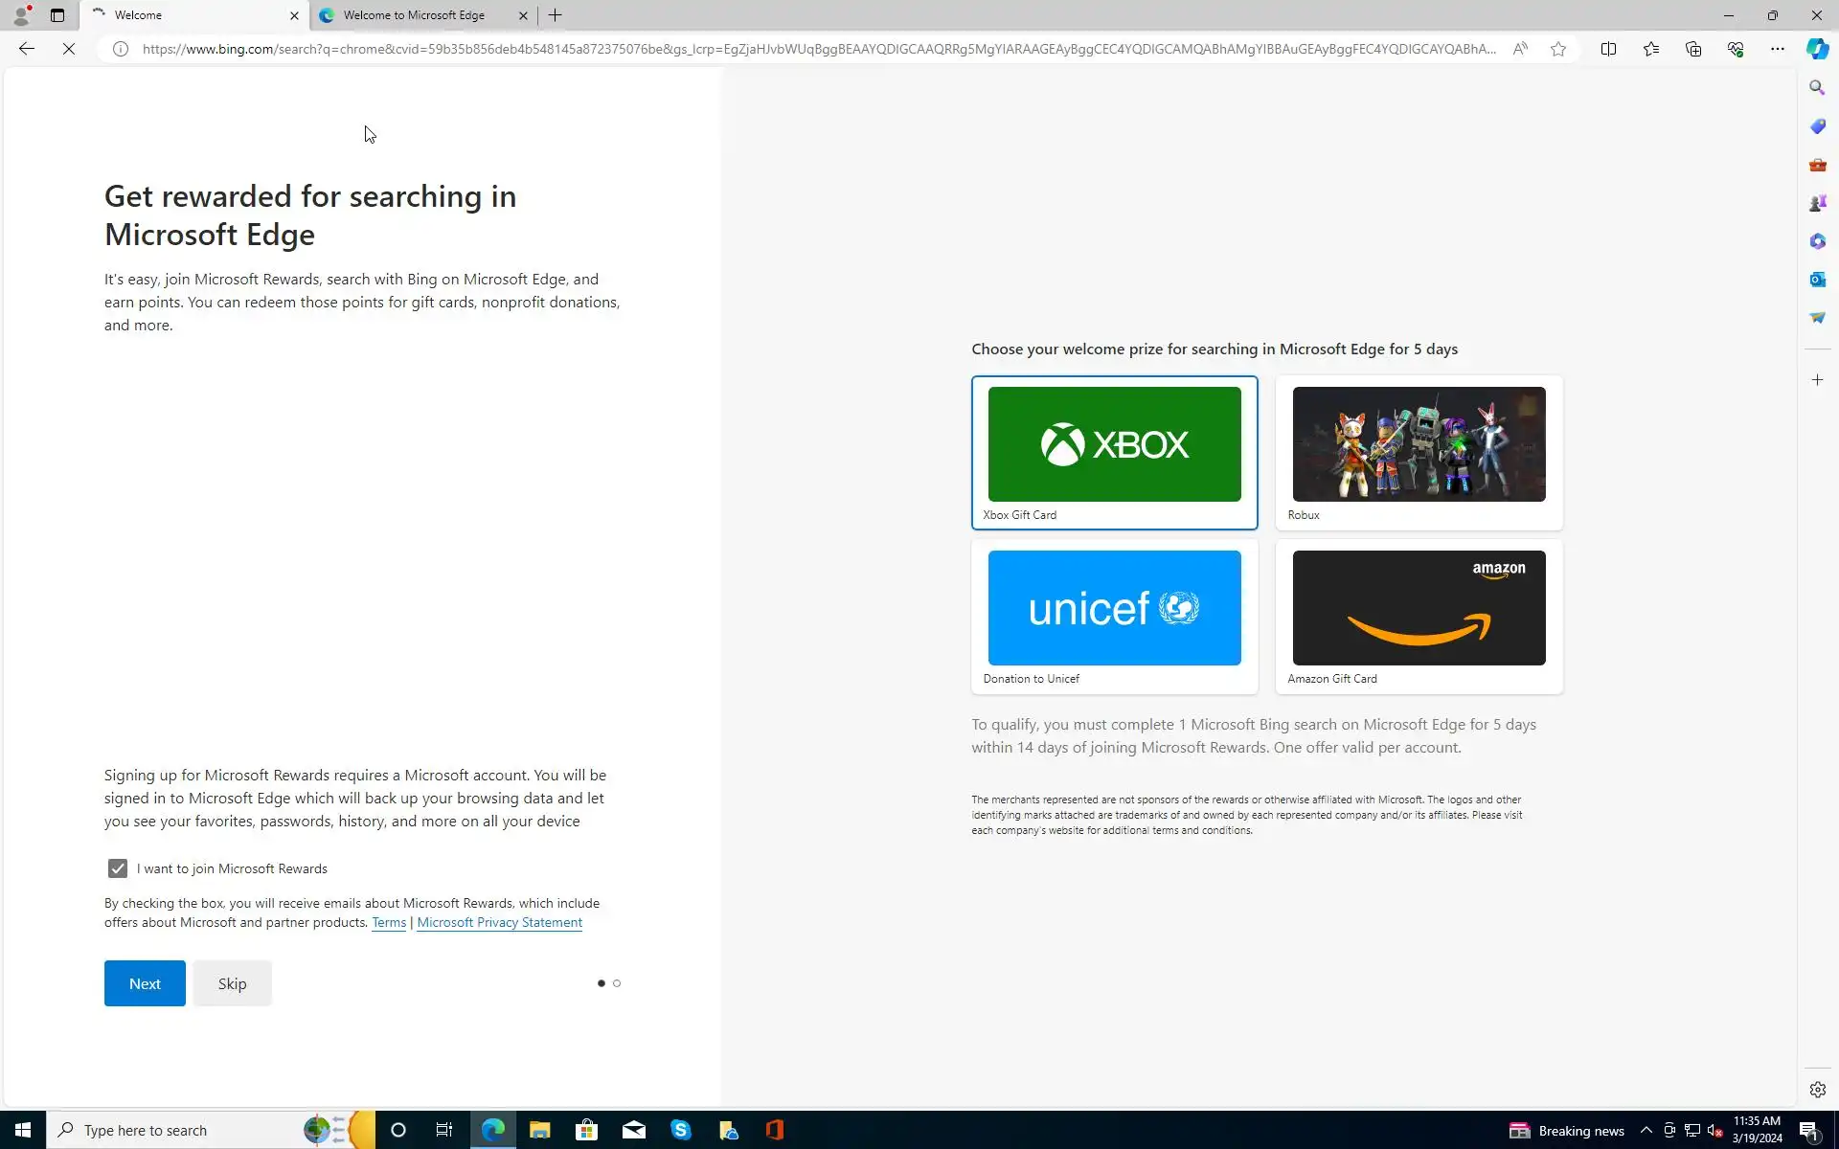Screen dimensions: 1839x1149
Task: Open the Outlook sidebar icon
Action: click(1817, 280)
